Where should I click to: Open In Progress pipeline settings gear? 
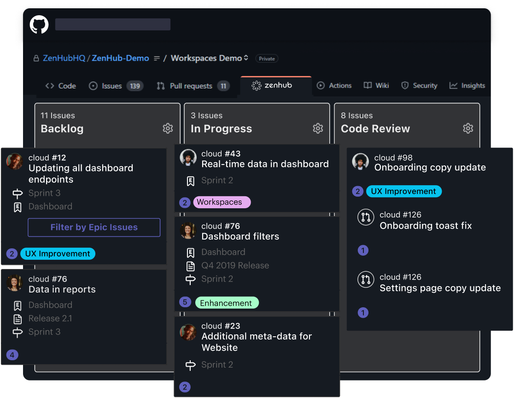pyautogui.click(x=318, y=129)
